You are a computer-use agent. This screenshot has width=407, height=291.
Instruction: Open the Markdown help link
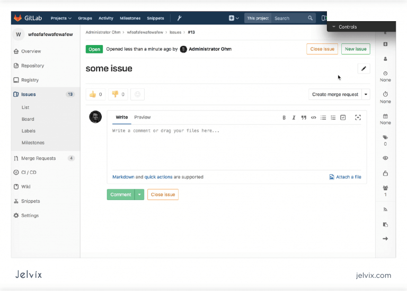[x=123, y=177]
